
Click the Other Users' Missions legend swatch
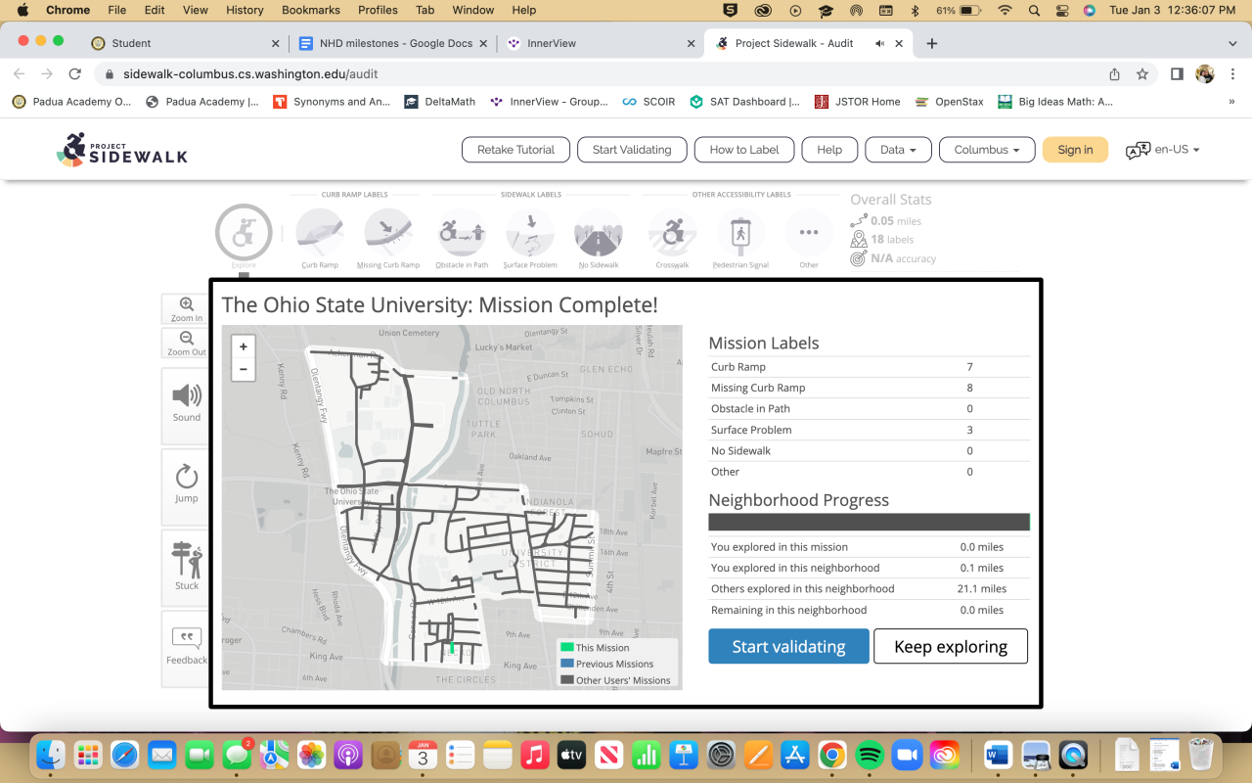(566, 680)
